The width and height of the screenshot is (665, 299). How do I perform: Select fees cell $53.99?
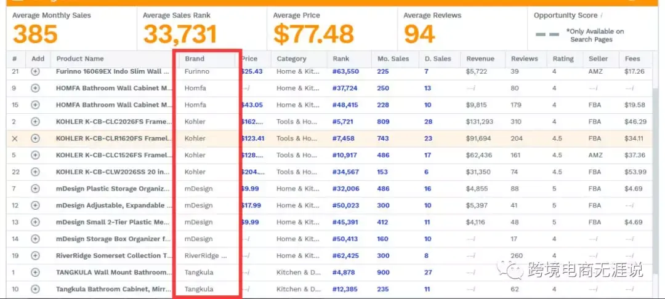pyautogui.click(x=635, y=172)
